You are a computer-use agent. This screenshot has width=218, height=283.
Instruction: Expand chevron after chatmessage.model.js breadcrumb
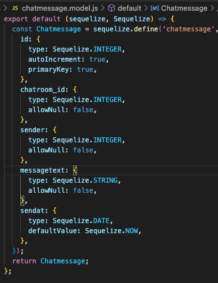pos(103,8)
